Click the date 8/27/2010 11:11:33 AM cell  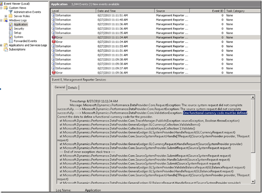pyautogui.click(x=112, y=46)
